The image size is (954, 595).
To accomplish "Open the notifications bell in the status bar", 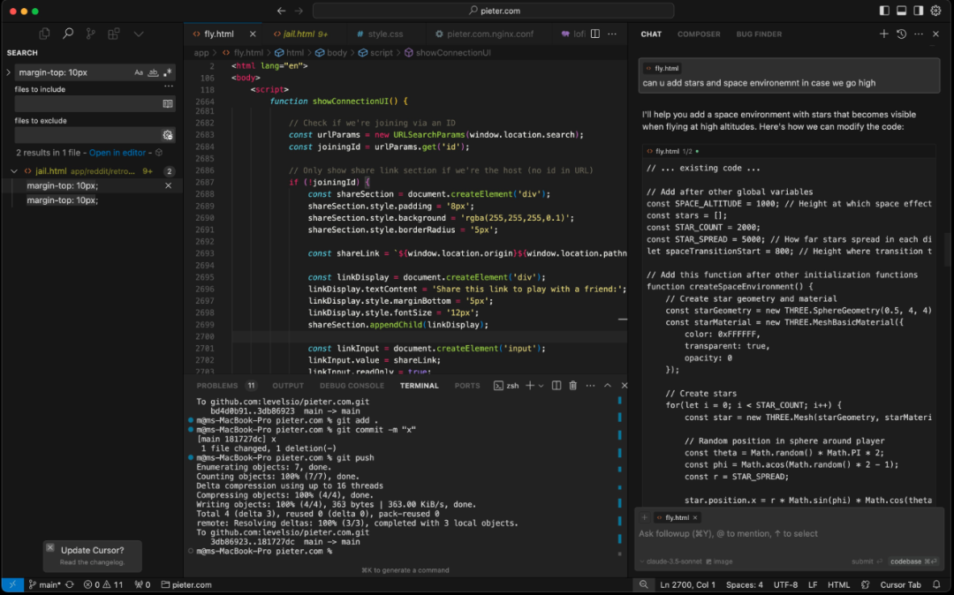I will (936, 584).
